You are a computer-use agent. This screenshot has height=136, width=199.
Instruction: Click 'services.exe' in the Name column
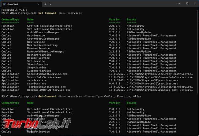pyautogui.click(x=37, y=80)
